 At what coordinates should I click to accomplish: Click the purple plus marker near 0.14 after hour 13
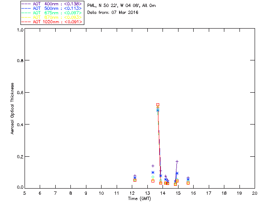[x=153, y=166]
